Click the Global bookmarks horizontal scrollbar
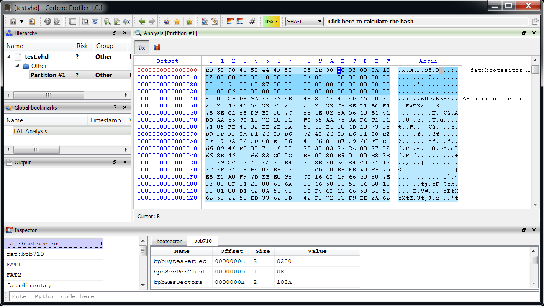The image size is (544, 306). [x=68, y=150]
